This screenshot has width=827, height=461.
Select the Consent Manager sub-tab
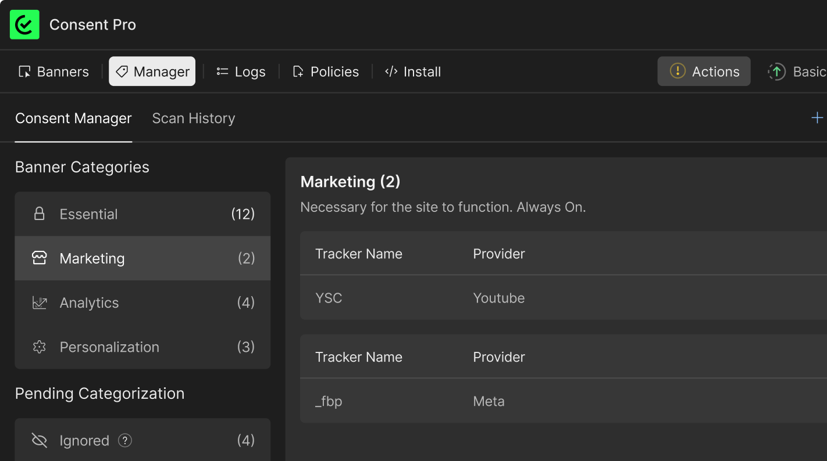(73, 118)
